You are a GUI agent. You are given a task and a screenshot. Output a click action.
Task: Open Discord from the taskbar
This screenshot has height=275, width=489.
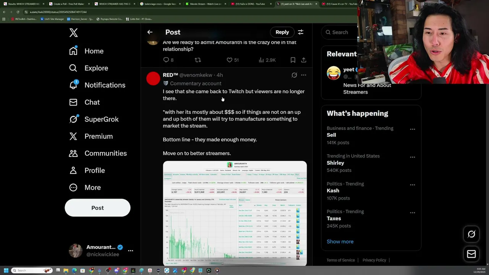click(x=117, y=270)
